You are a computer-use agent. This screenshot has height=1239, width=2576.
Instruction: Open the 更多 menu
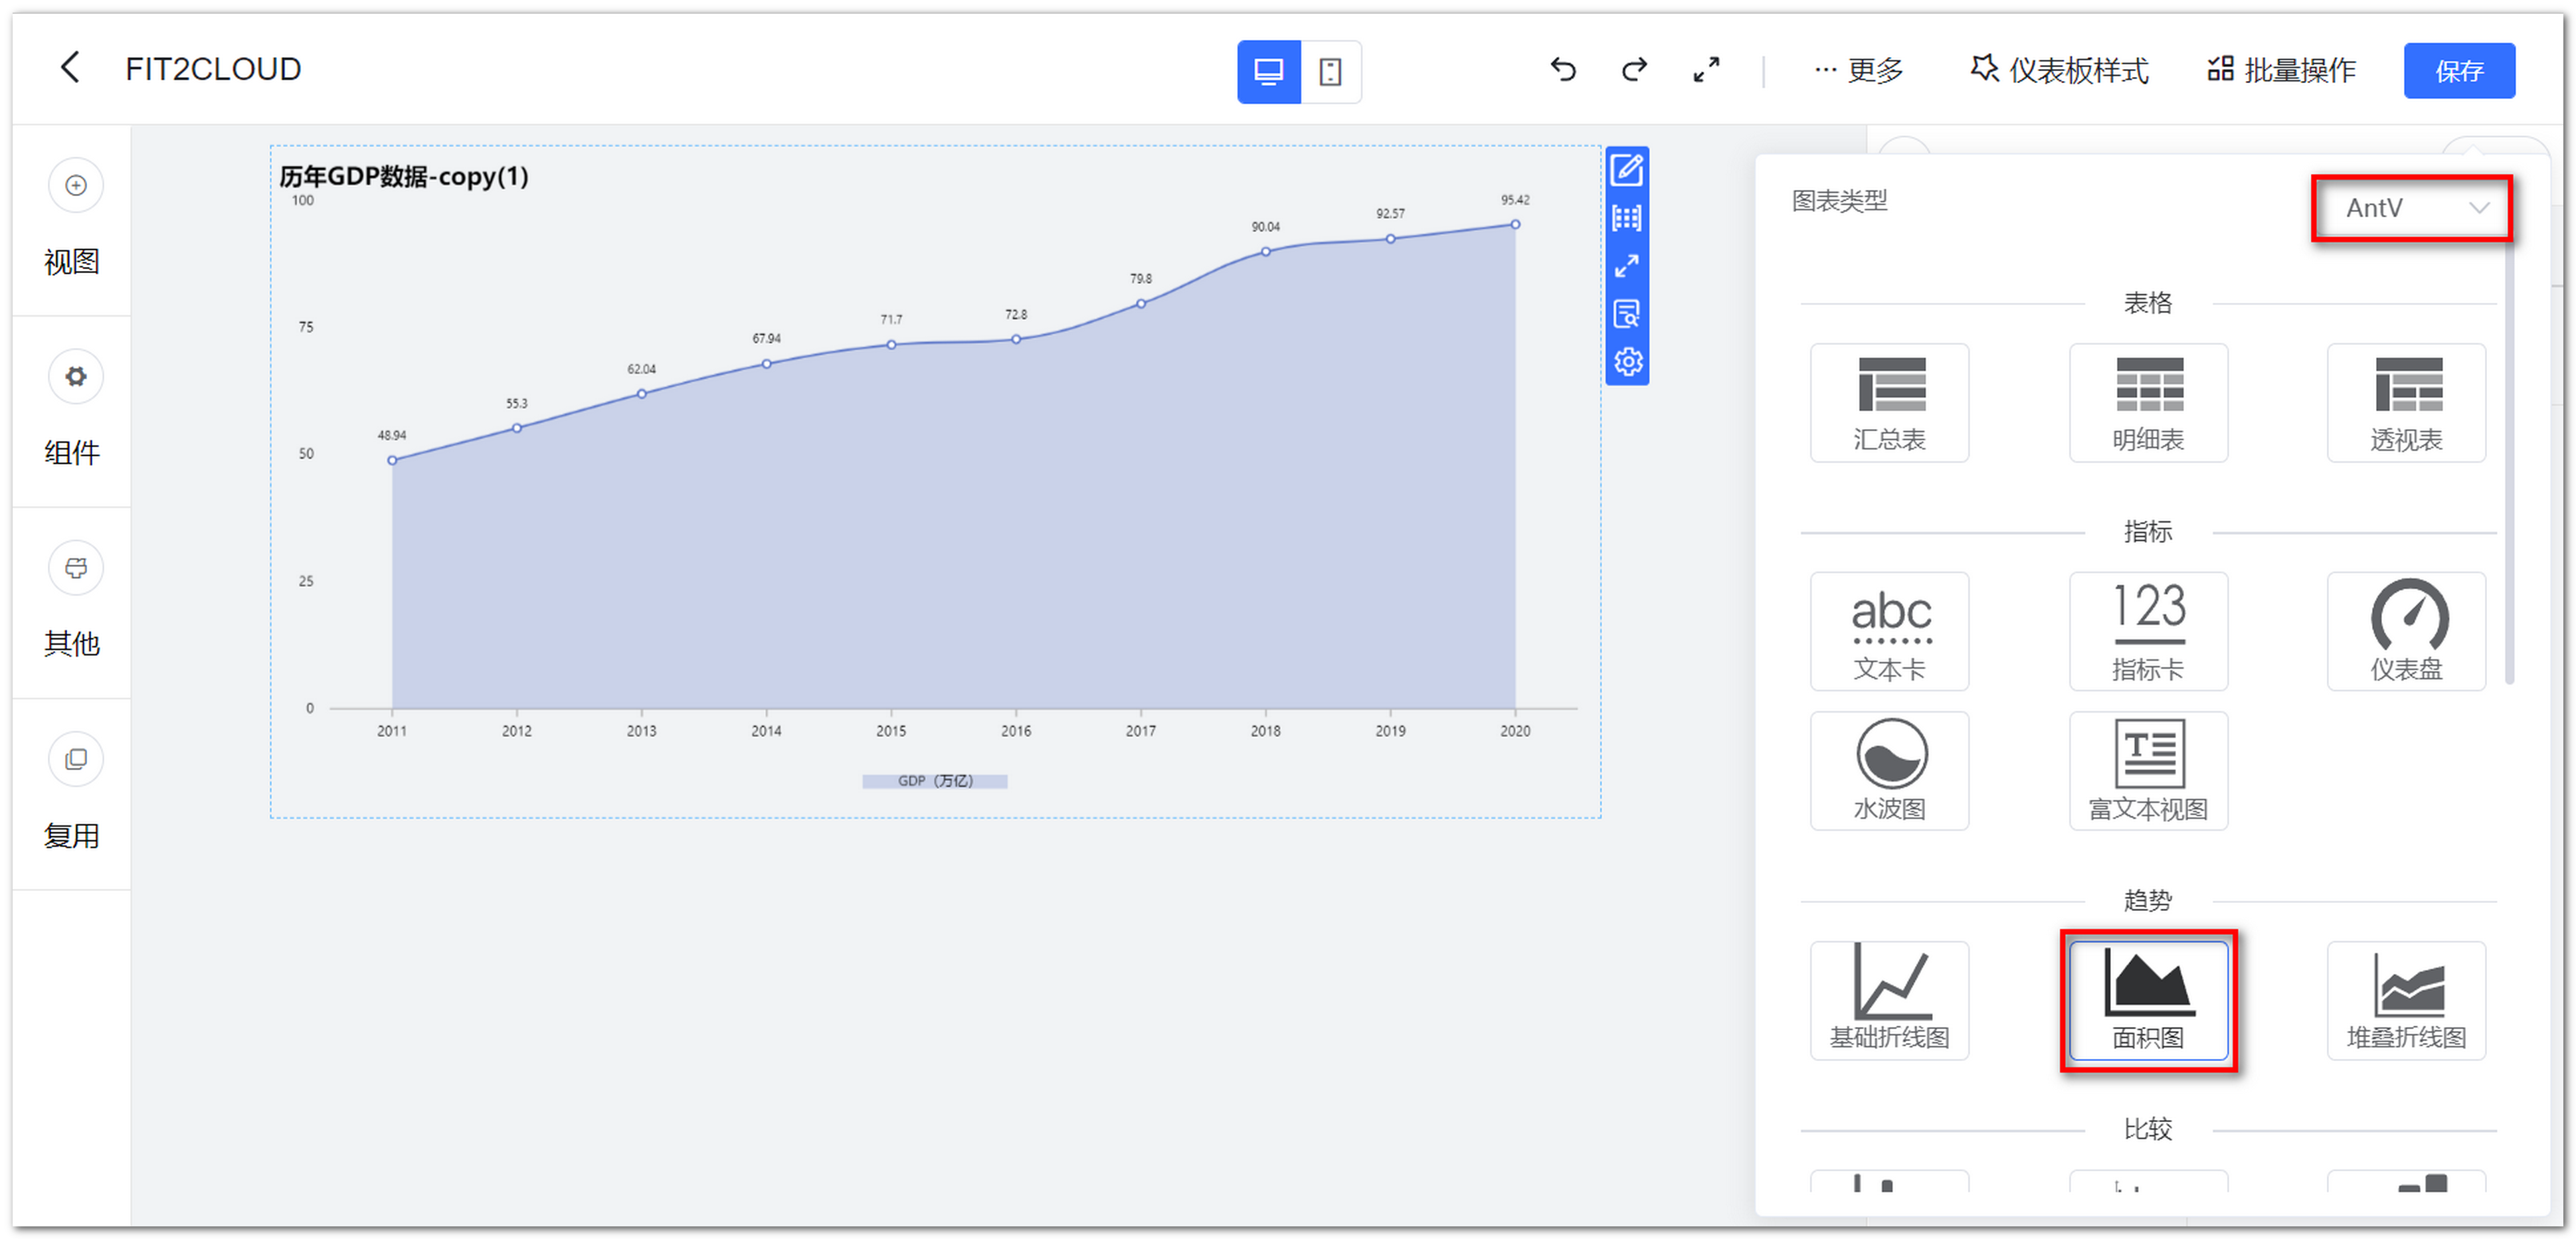click(x=1858, y=70)
